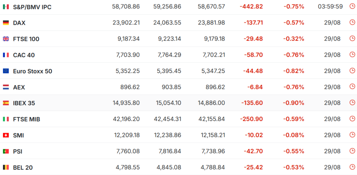Click the Germany flag next to DAX
Viewport: 357px width, 175px height.
(x=6, y=23)
